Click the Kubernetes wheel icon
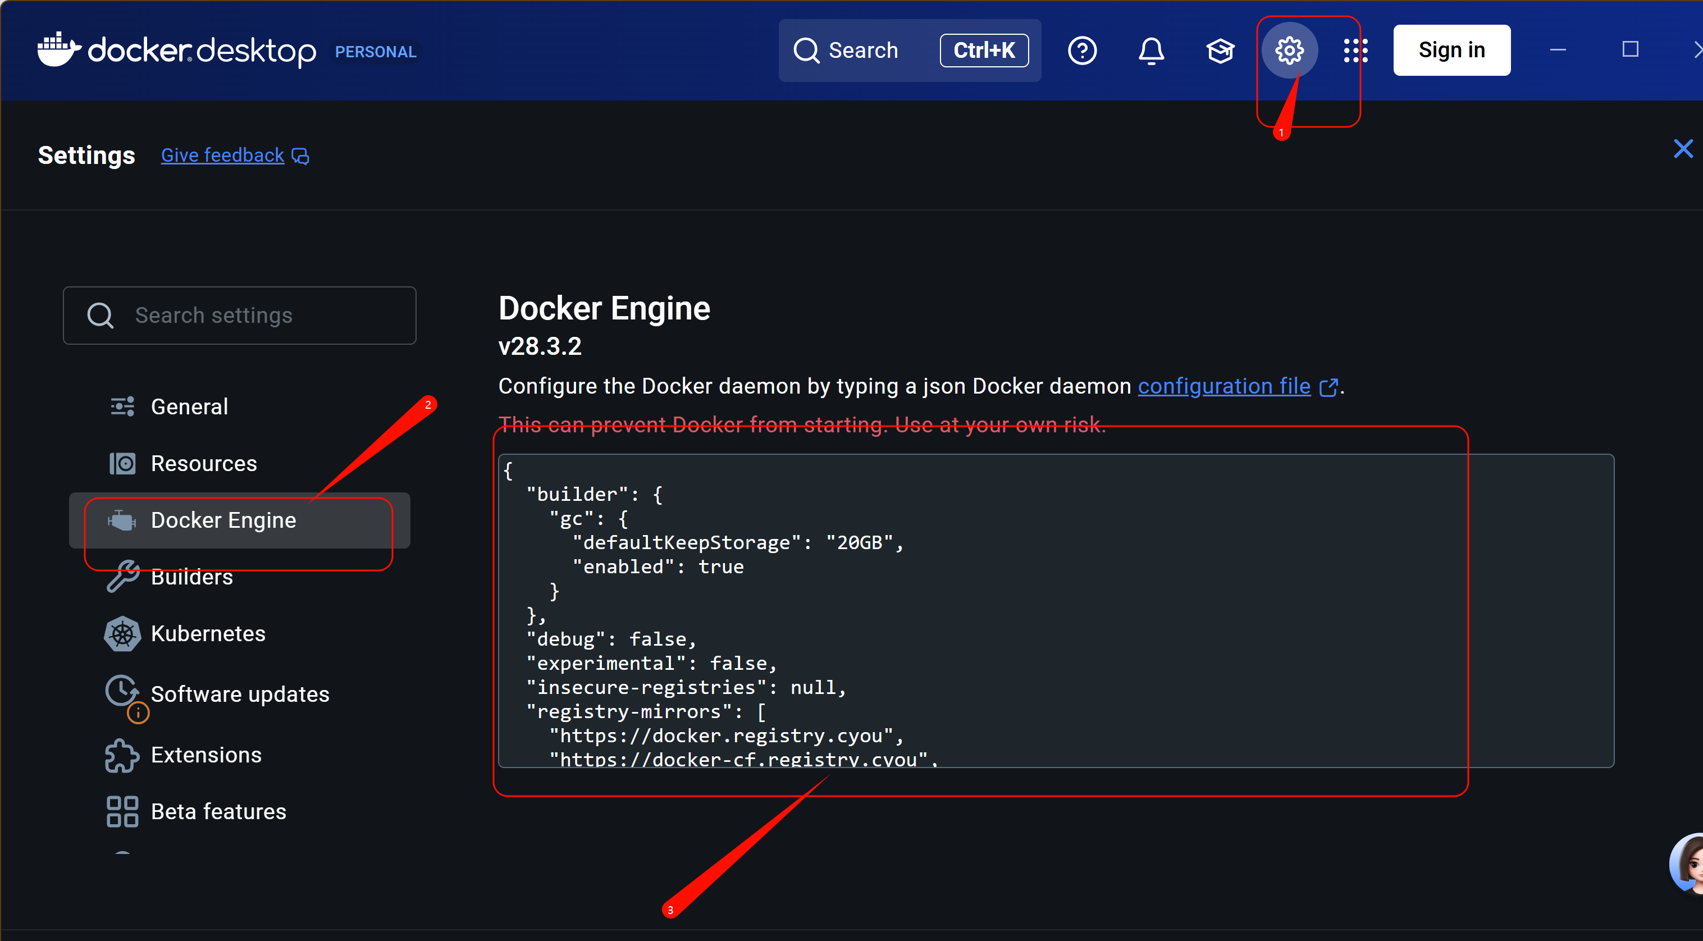Image resolution: width=1703 pixels, height=941 pixels. click(122, 633)
